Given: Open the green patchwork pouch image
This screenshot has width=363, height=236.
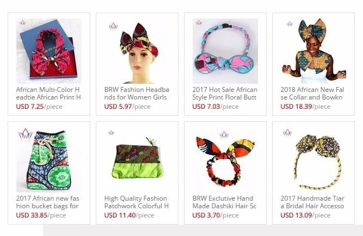Looking at the screenshot, I should click(137, 160).
